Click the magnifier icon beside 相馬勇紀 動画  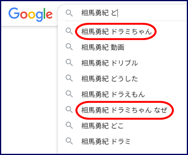69,47
